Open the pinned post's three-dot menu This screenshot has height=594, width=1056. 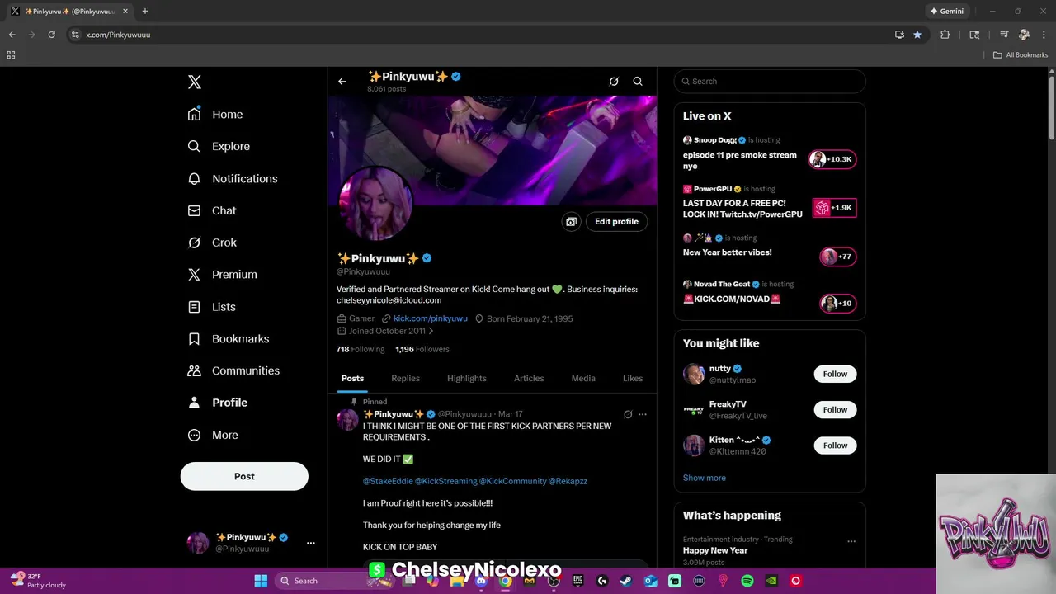pos(643,414)
